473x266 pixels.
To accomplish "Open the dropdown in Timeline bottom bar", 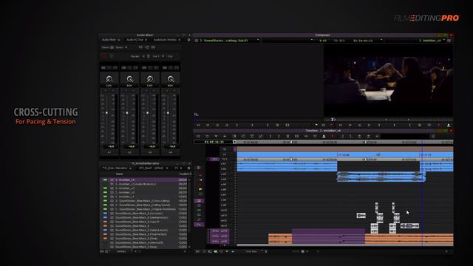I will click(x=254, y=251).
